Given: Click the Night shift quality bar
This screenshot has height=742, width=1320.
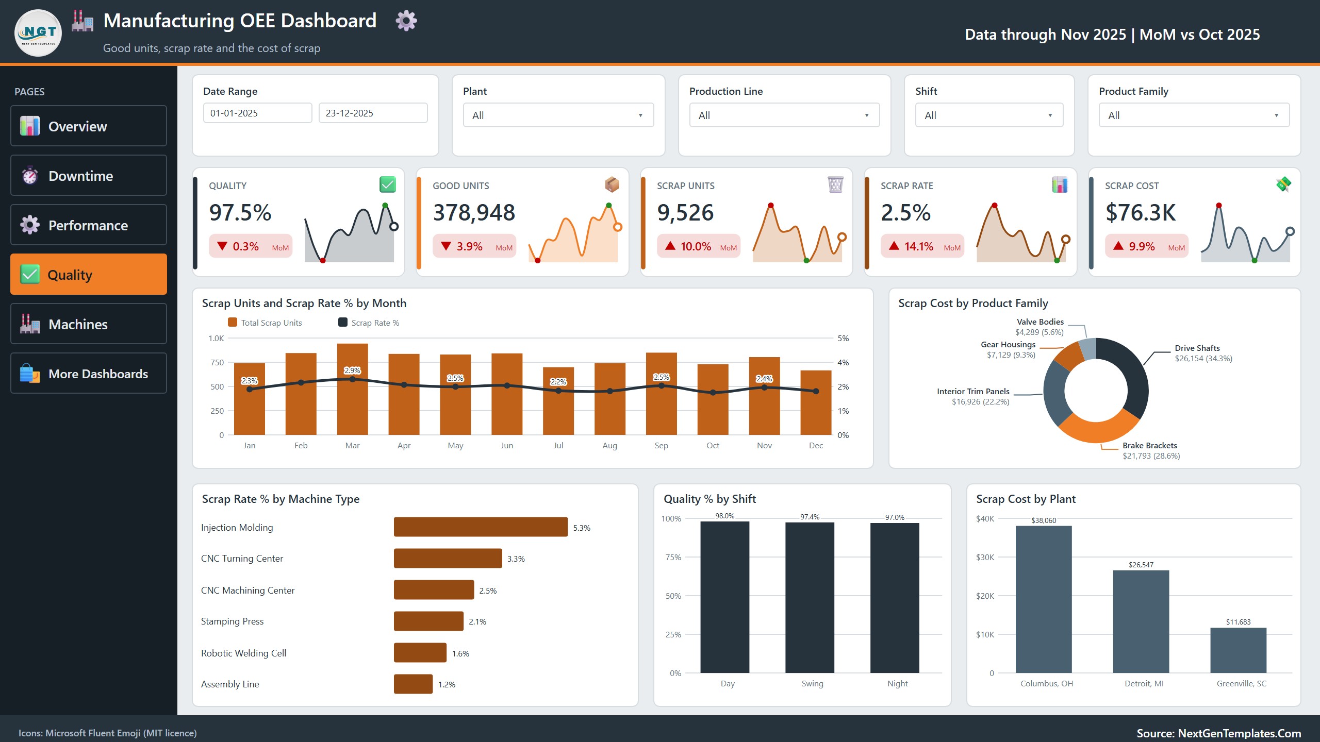Looking at the screenshot, I should [895, 598].
